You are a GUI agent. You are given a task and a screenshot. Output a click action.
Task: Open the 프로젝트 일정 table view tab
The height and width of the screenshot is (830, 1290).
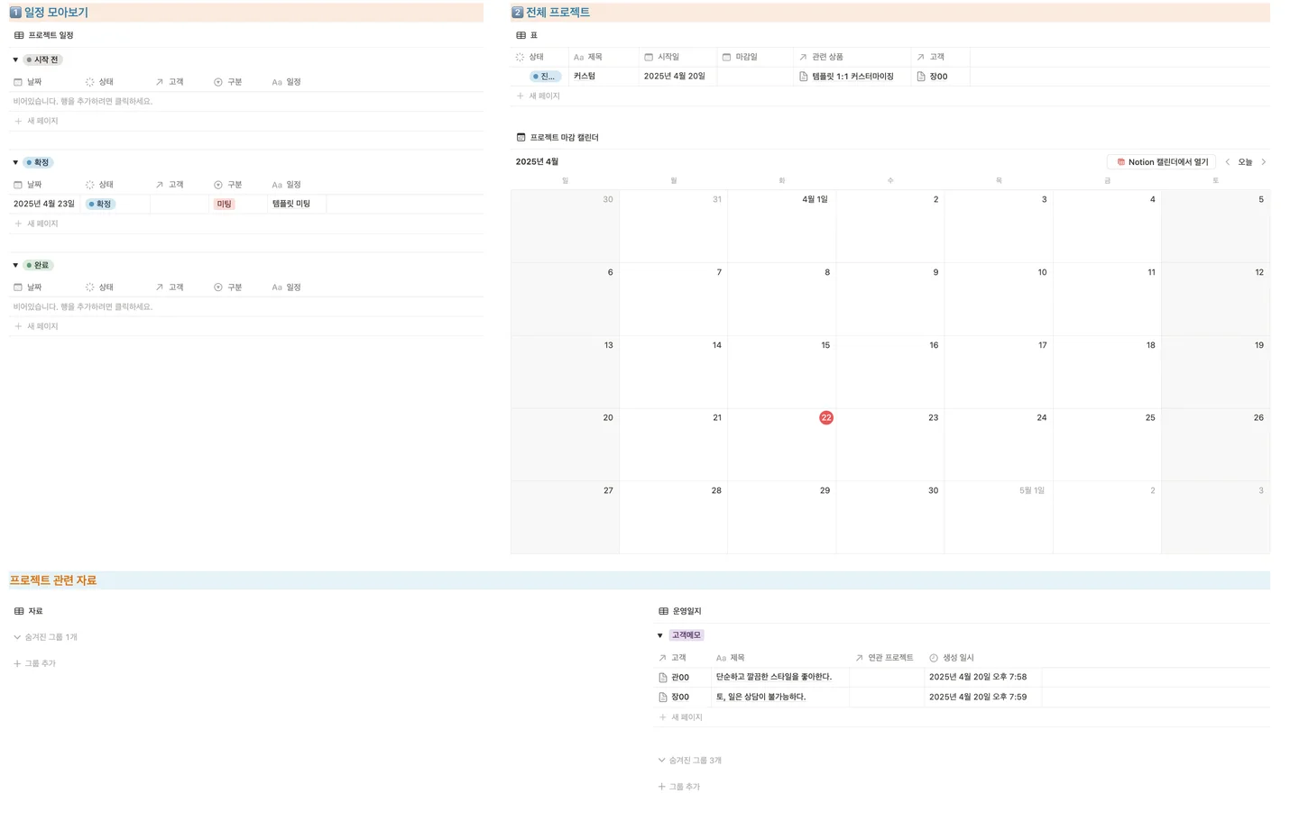(43, 35)
